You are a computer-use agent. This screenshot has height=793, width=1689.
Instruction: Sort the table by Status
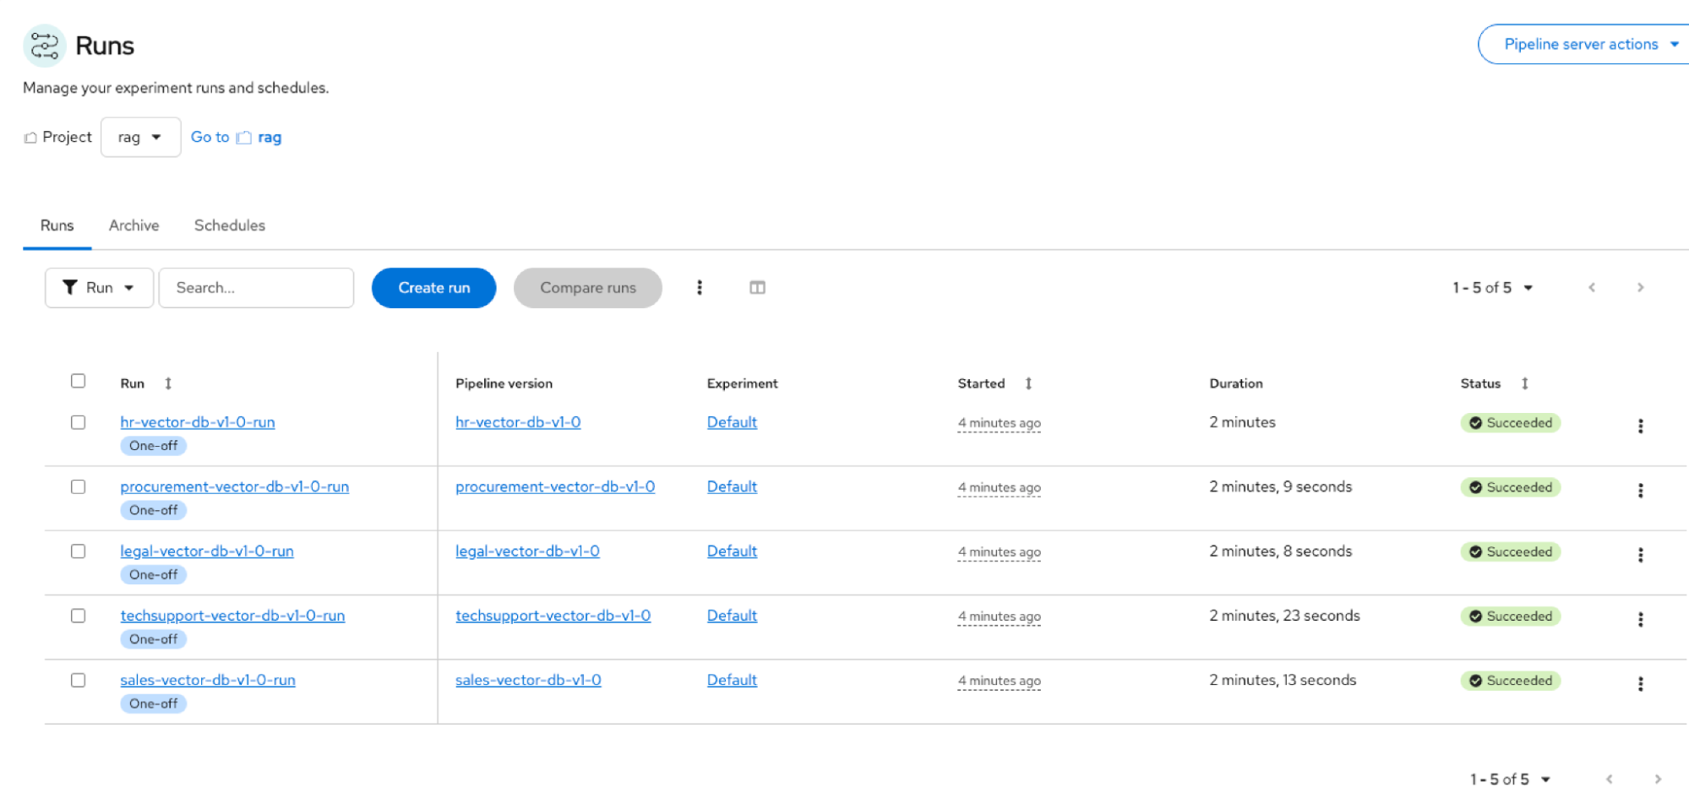1525,383
